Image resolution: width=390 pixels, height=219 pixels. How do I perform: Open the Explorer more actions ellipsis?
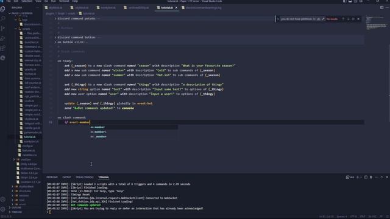[38, 8]
